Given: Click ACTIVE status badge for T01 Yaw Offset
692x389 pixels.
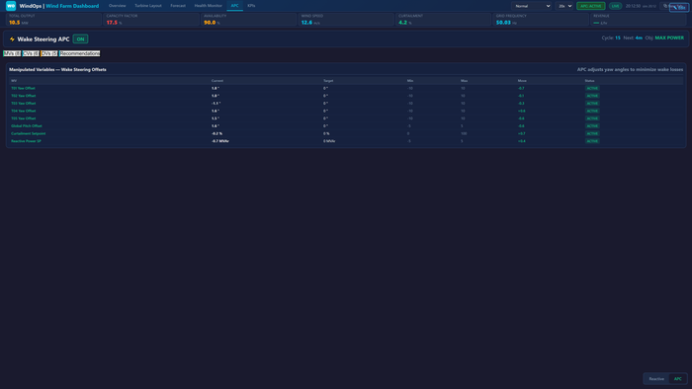Looking at the screenshot, I should [592, 88].
